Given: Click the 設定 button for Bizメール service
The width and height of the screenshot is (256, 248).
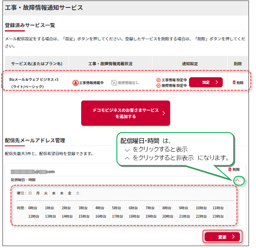Looking at the screenshot, I should click(206, 82).
